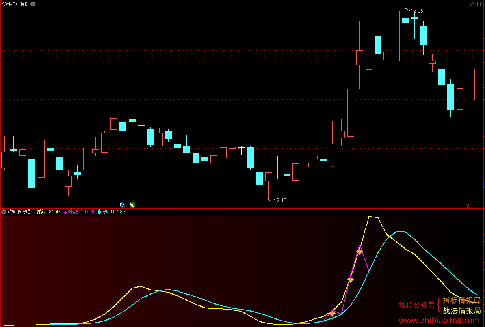The image size is (485, 327).
Task: Click the middle diamond signal marker on the yellow line
Action: pyautogui.click(x=351, y=280)
